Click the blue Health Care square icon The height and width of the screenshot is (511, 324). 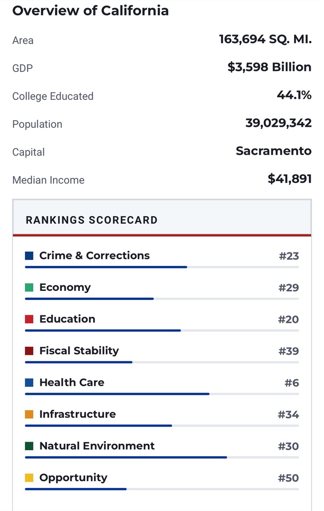click(x=29, y=382)
